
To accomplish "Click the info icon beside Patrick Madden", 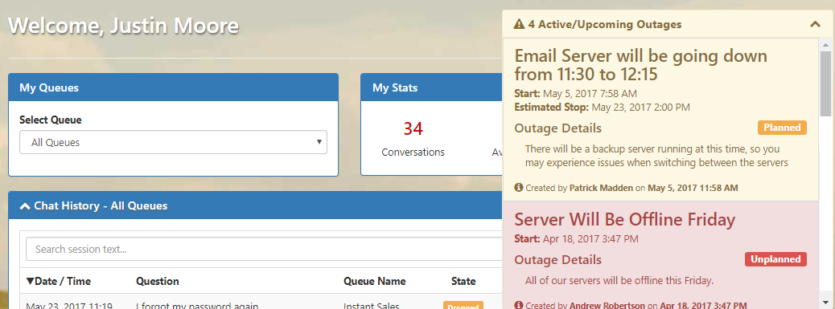I will pyautogui.click(x=519, y=188).
